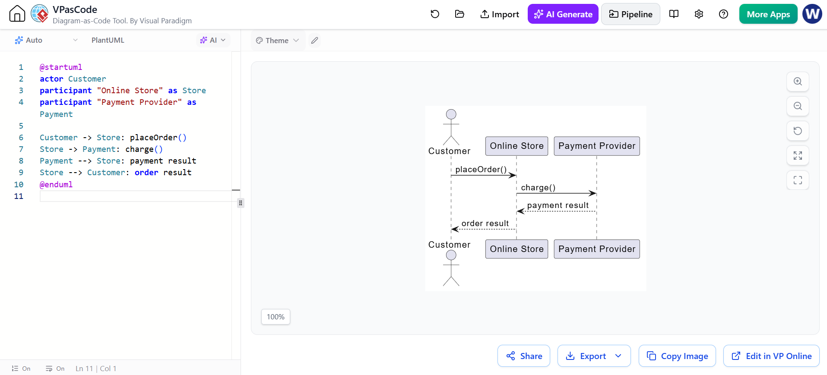Screen dimensions: 827x375
Task: Open the documentation book icon
Action: 674,14
